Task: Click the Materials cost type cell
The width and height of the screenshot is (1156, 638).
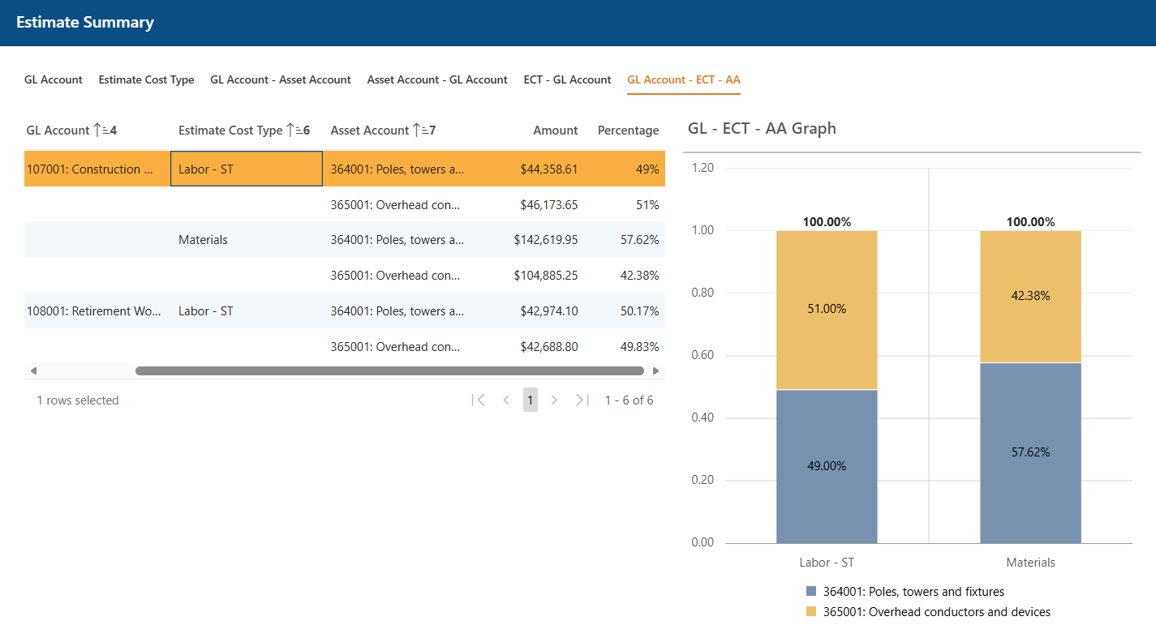Action: [247, 240]
